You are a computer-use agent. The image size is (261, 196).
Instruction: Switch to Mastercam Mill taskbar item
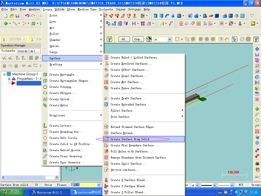(50, 192)
